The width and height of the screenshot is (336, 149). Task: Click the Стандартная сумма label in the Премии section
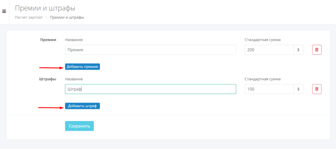[x=263, y=40]
